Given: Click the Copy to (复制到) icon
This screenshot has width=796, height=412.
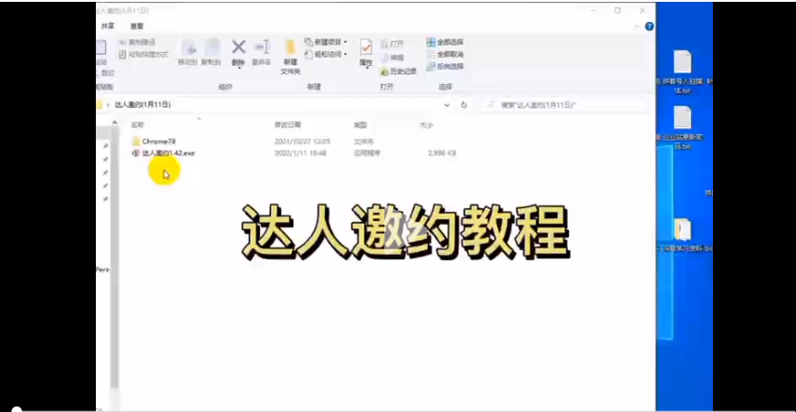Looking at the screenshot, I should point(212,49).
